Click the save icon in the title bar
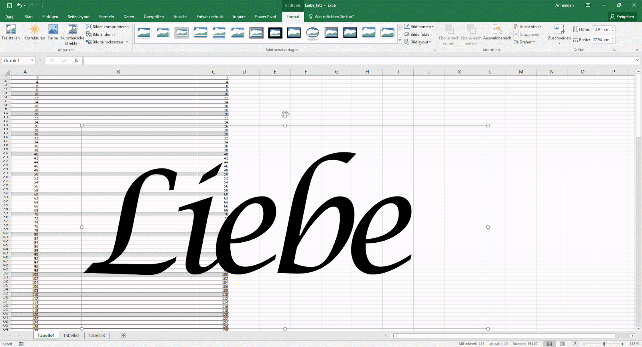642x347 pixels. click(10, 6)
